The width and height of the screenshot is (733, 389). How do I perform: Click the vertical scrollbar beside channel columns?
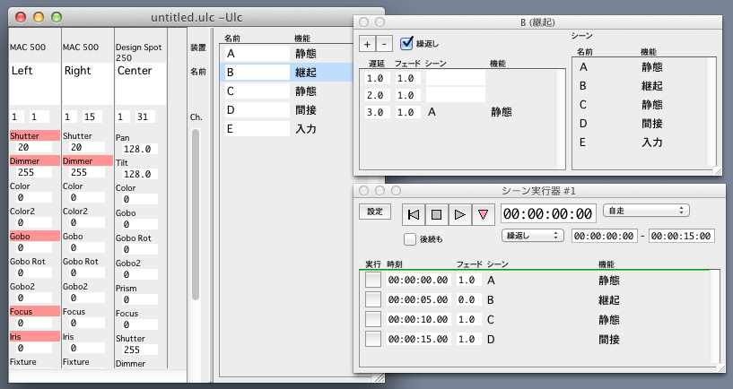196,215
